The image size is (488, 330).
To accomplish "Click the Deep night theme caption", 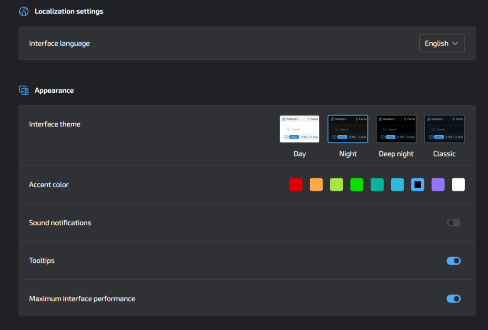I will pyautogui.click(x=396, y=154).
